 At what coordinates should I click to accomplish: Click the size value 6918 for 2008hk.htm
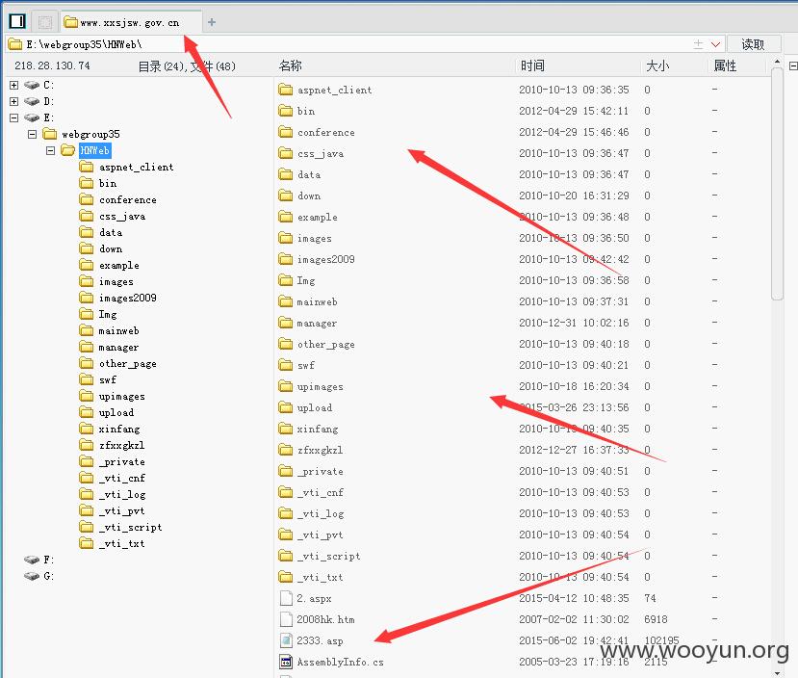[656, 619]
